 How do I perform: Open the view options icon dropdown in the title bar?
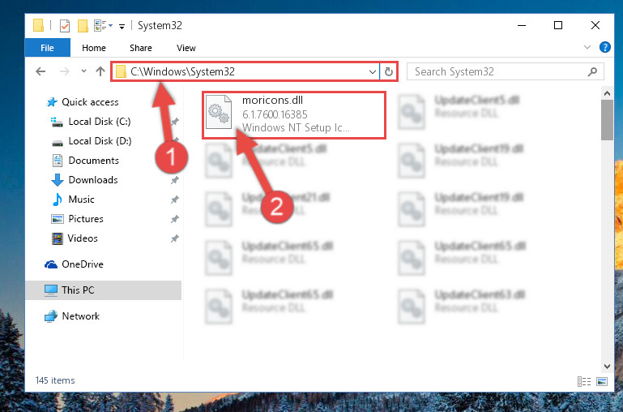coord(104,26)
